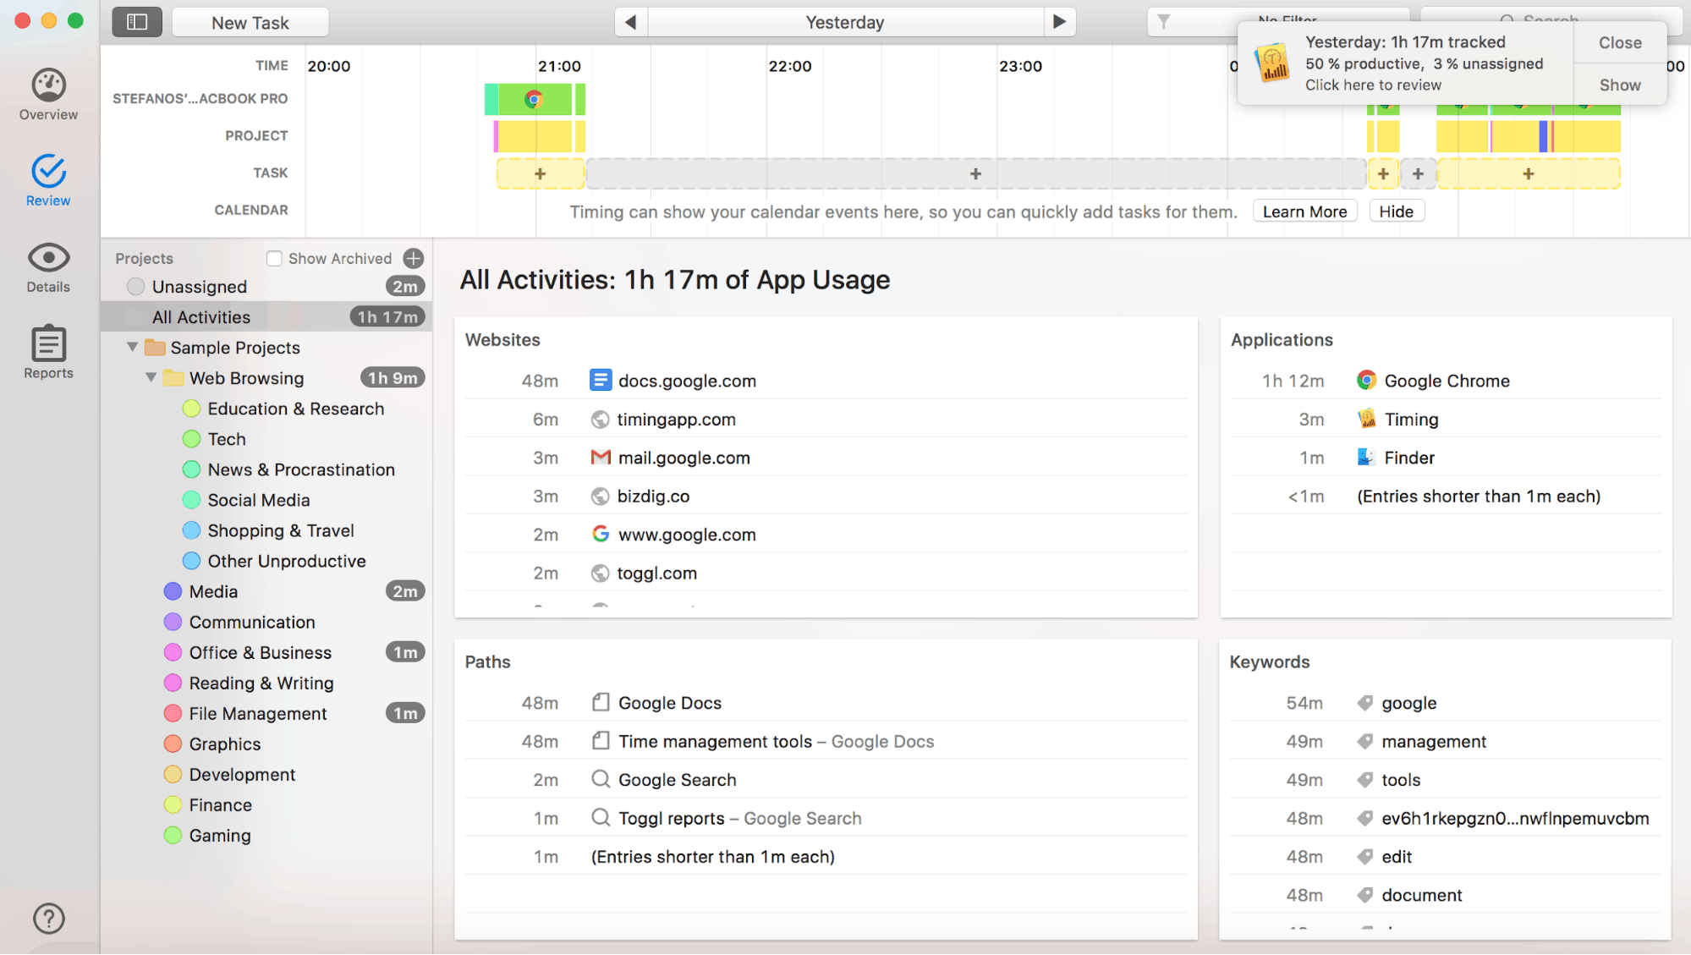Add task in the long gray timeline gap
Viewport: 1691px width, 955px height.
pyautogui.click(x=975, y=173)
